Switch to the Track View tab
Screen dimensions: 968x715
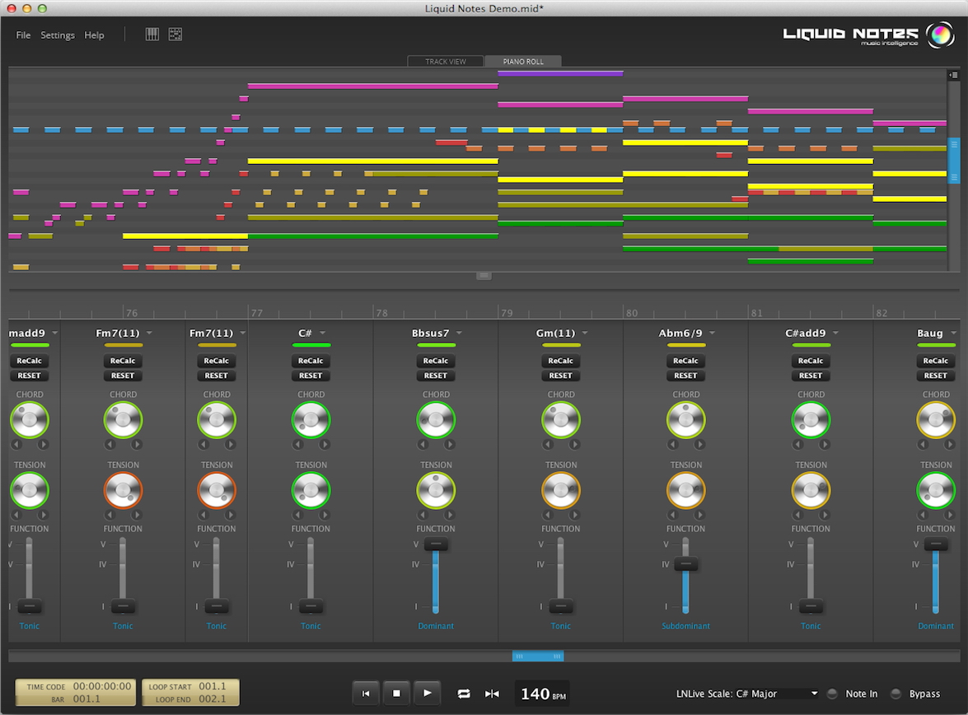(446, 62)
